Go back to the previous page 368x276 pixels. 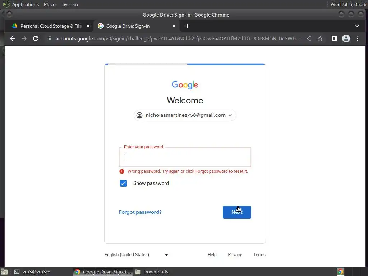point(13,38)
